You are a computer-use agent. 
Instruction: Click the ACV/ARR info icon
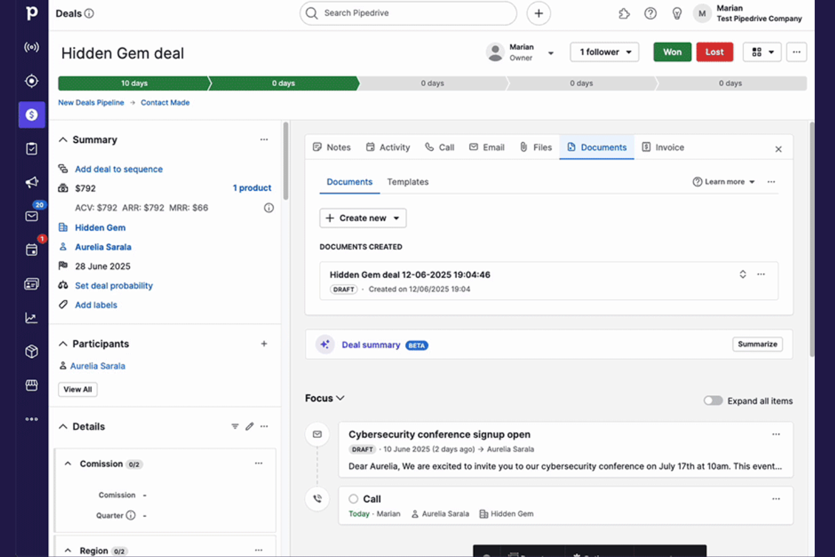269,208
